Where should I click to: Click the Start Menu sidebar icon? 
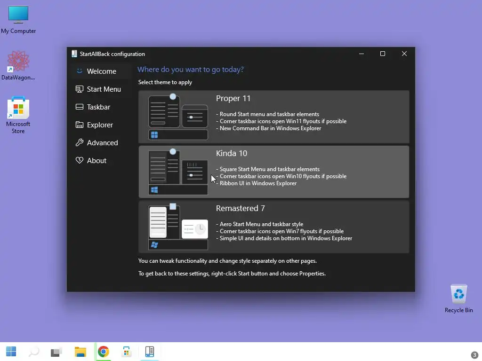79,89
